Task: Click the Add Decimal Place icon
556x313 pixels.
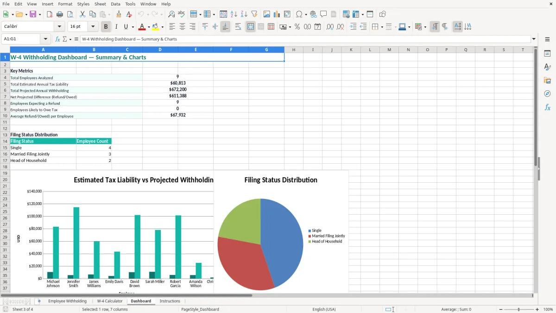Action: coord(330,27)
